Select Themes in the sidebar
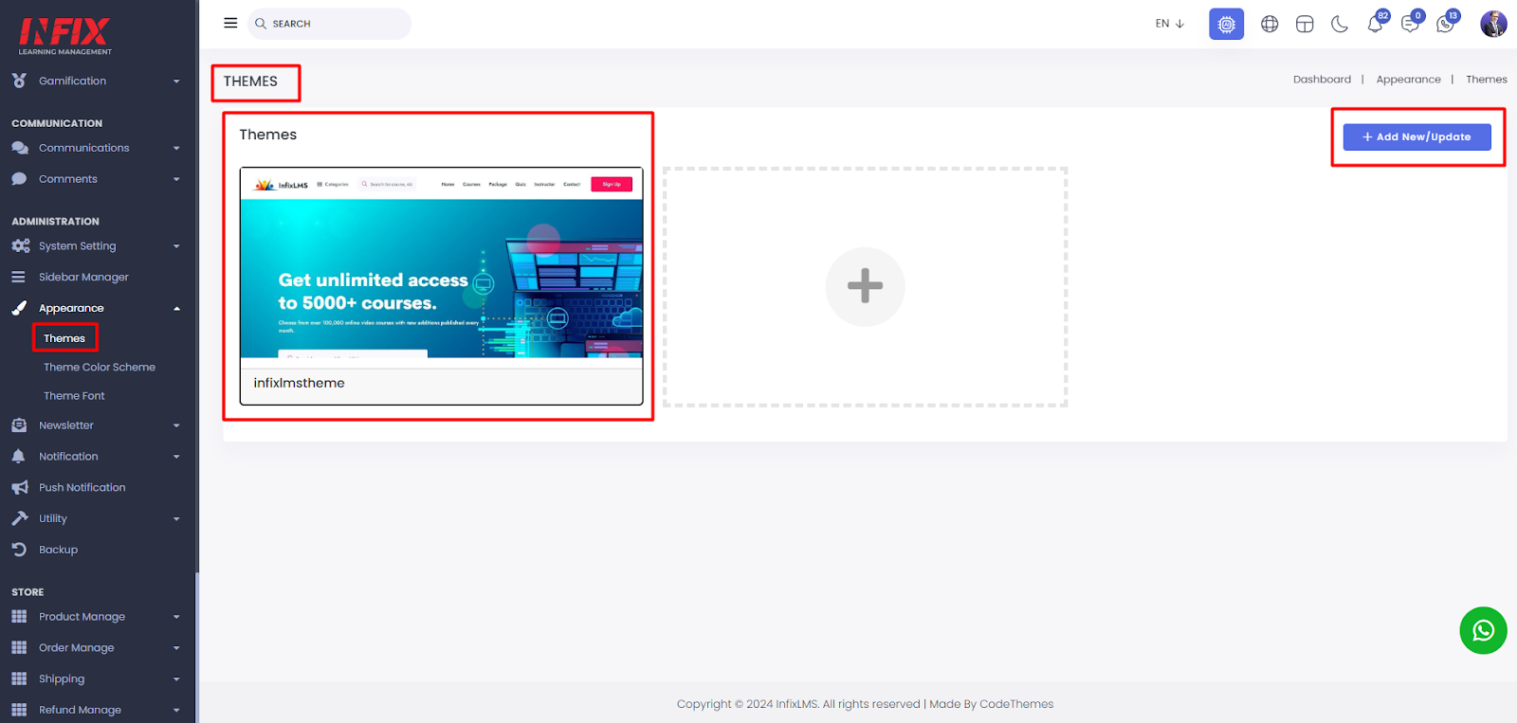 (x=64, y=338)
